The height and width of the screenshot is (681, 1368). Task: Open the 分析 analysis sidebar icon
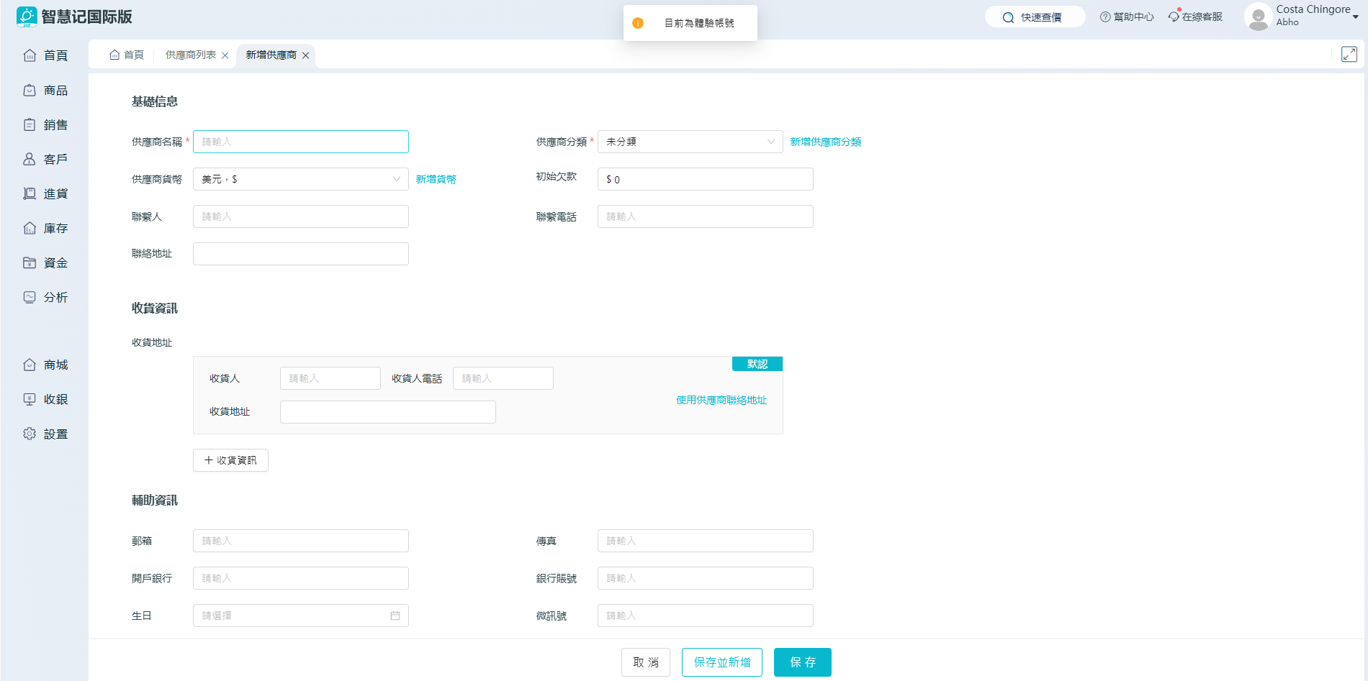click(30, 298)
